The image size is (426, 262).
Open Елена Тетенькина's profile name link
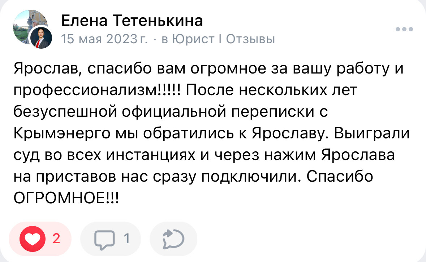tap(132, 21)
